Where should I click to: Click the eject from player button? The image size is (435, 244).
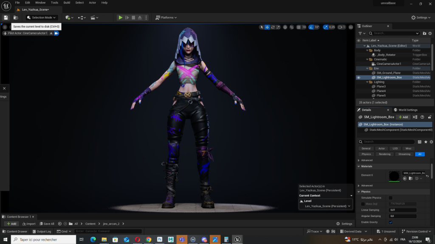pyautogui.click(x=140, y=17)
